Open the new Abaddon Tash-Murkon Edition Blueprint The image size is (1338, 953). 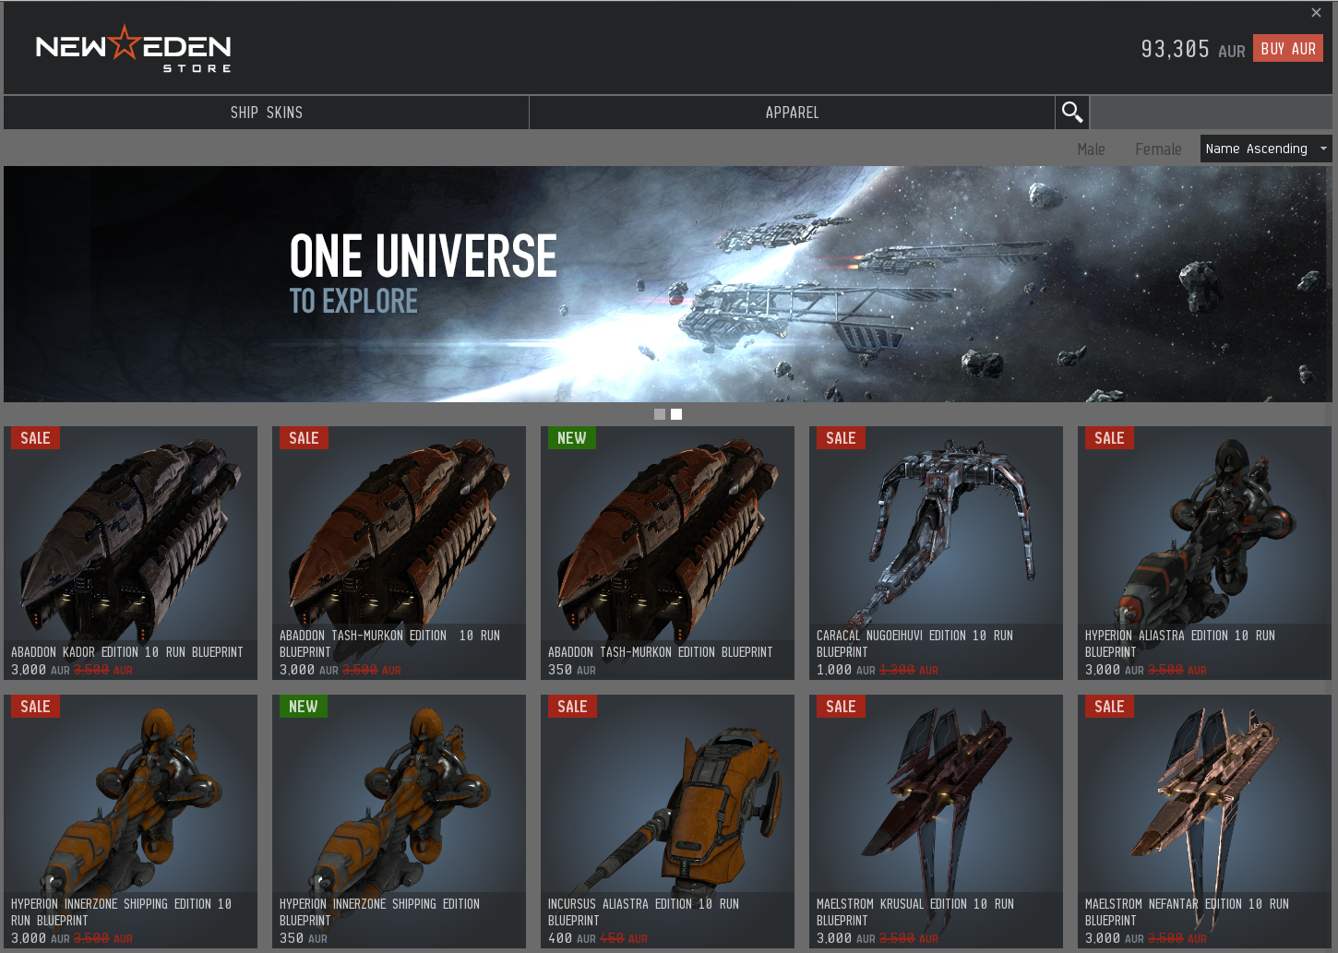click(x=667, y=554)
